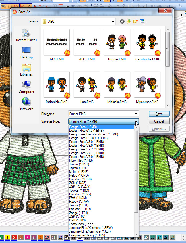Pick purple thread color 8
This screenshot has width=186, height=243.
[x=34, y=237]
